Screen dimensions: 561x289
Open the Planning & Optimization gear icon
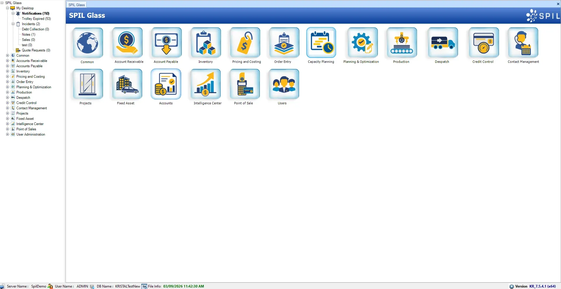[x=362, y=43]
